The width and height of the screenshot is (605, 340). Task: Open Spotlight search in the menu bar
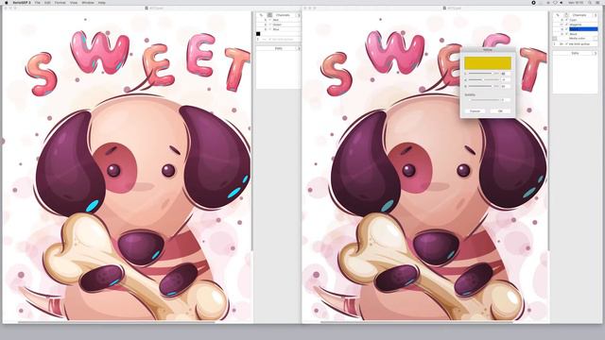tap(590, 2)
